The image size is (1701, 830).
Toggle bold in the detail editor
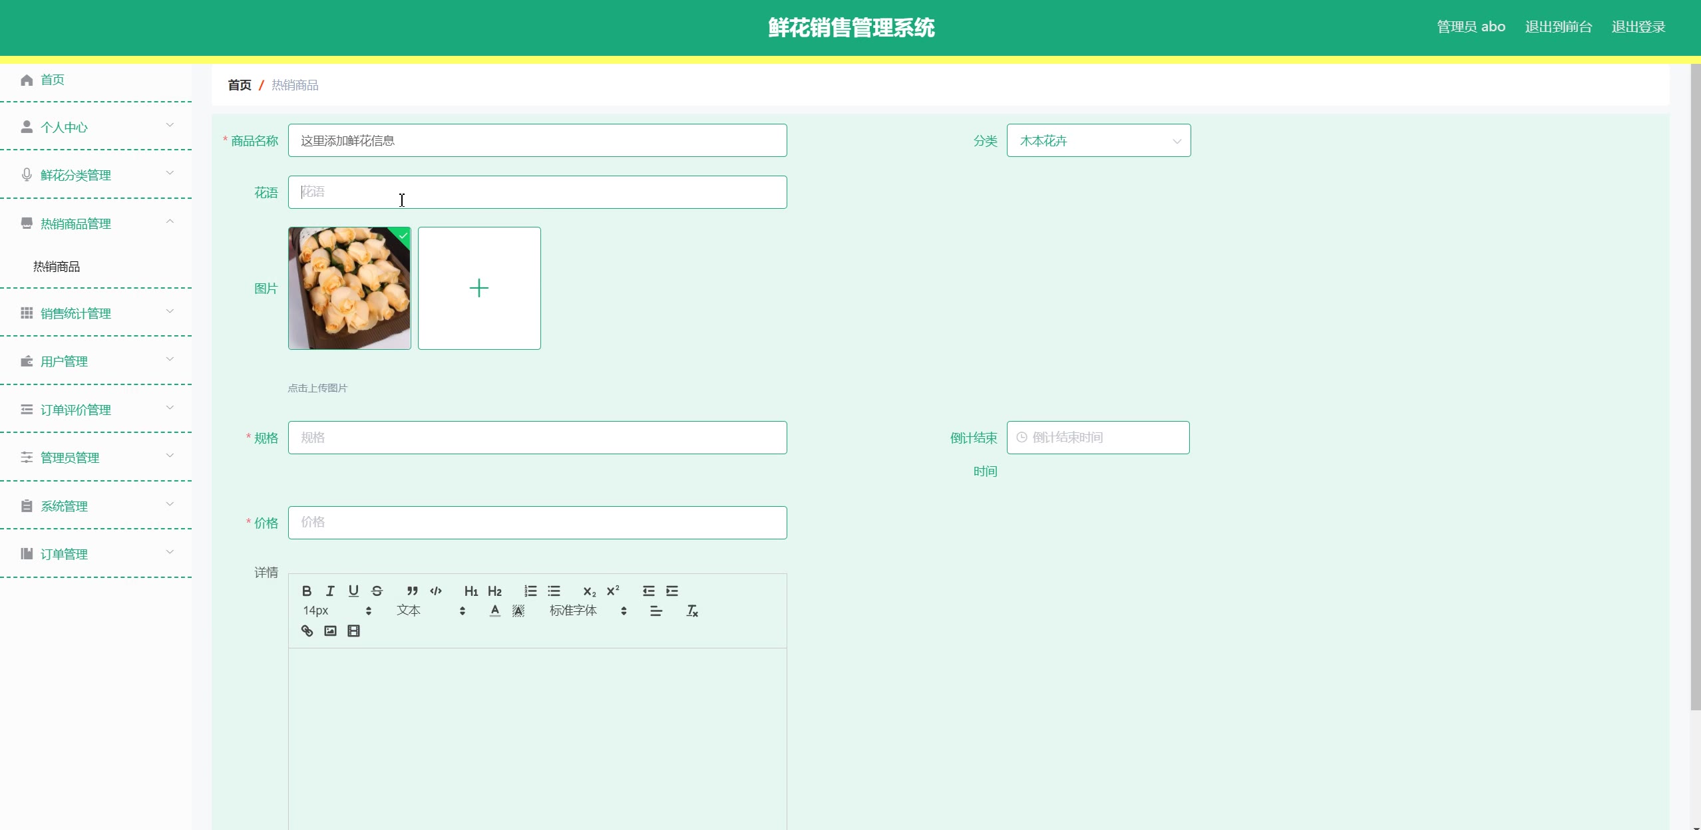(307, 591)
